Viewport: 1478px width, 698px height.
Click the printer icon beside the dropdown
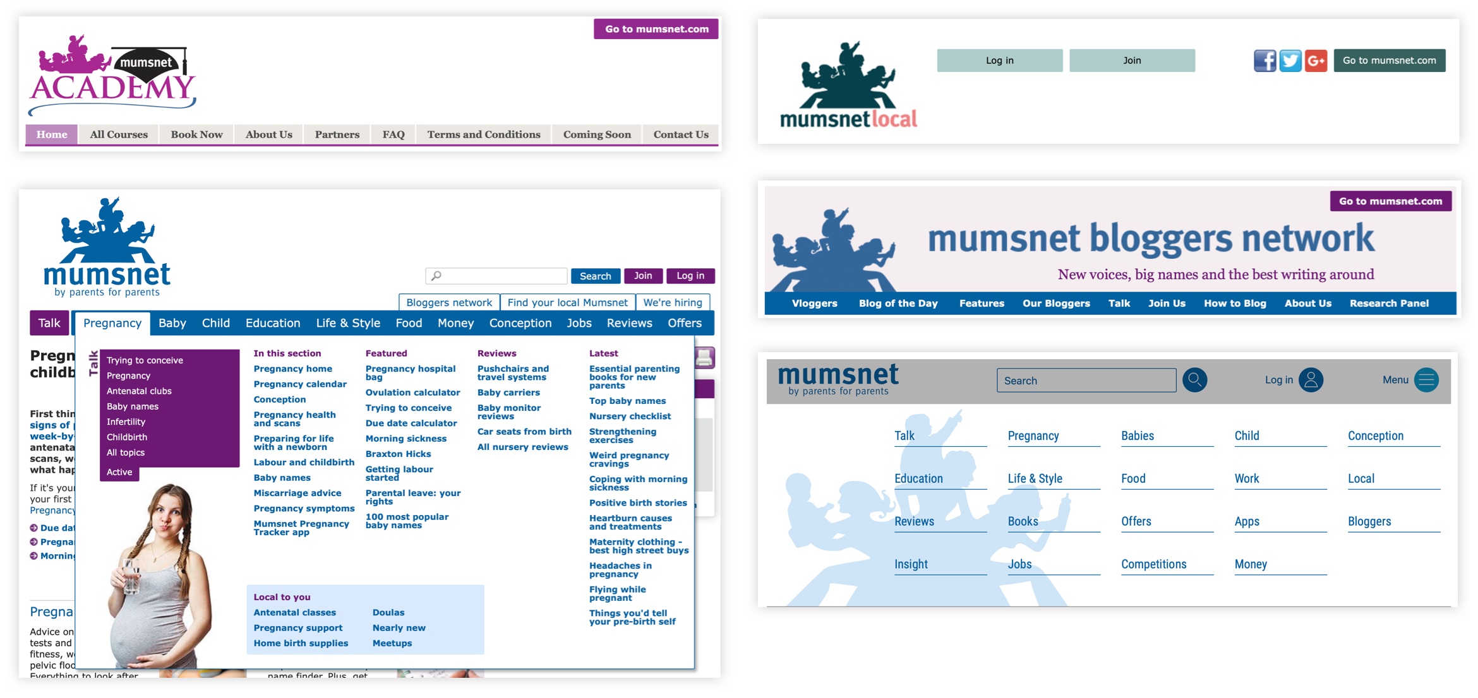(x=704, y=358)
